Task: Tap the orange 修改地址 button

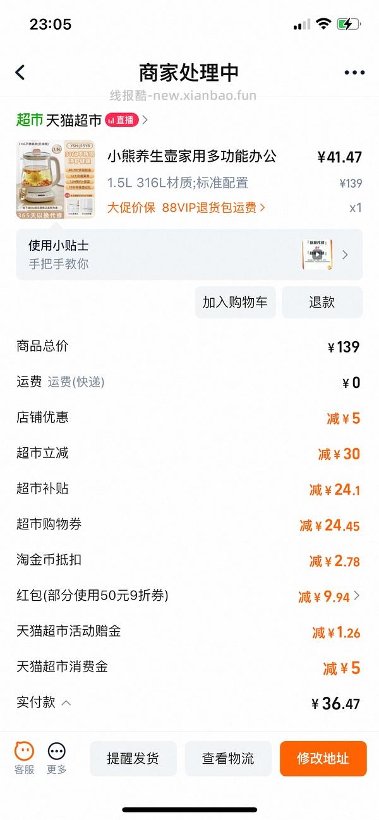Action: [323, 758]
